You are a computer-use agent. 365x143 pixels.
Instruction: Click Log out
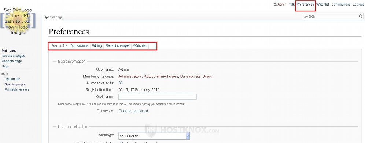tap(358, 4)
